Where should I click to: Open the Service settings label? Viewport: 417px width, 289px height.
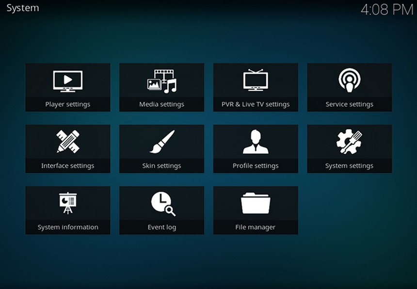(x=350, y=104)
